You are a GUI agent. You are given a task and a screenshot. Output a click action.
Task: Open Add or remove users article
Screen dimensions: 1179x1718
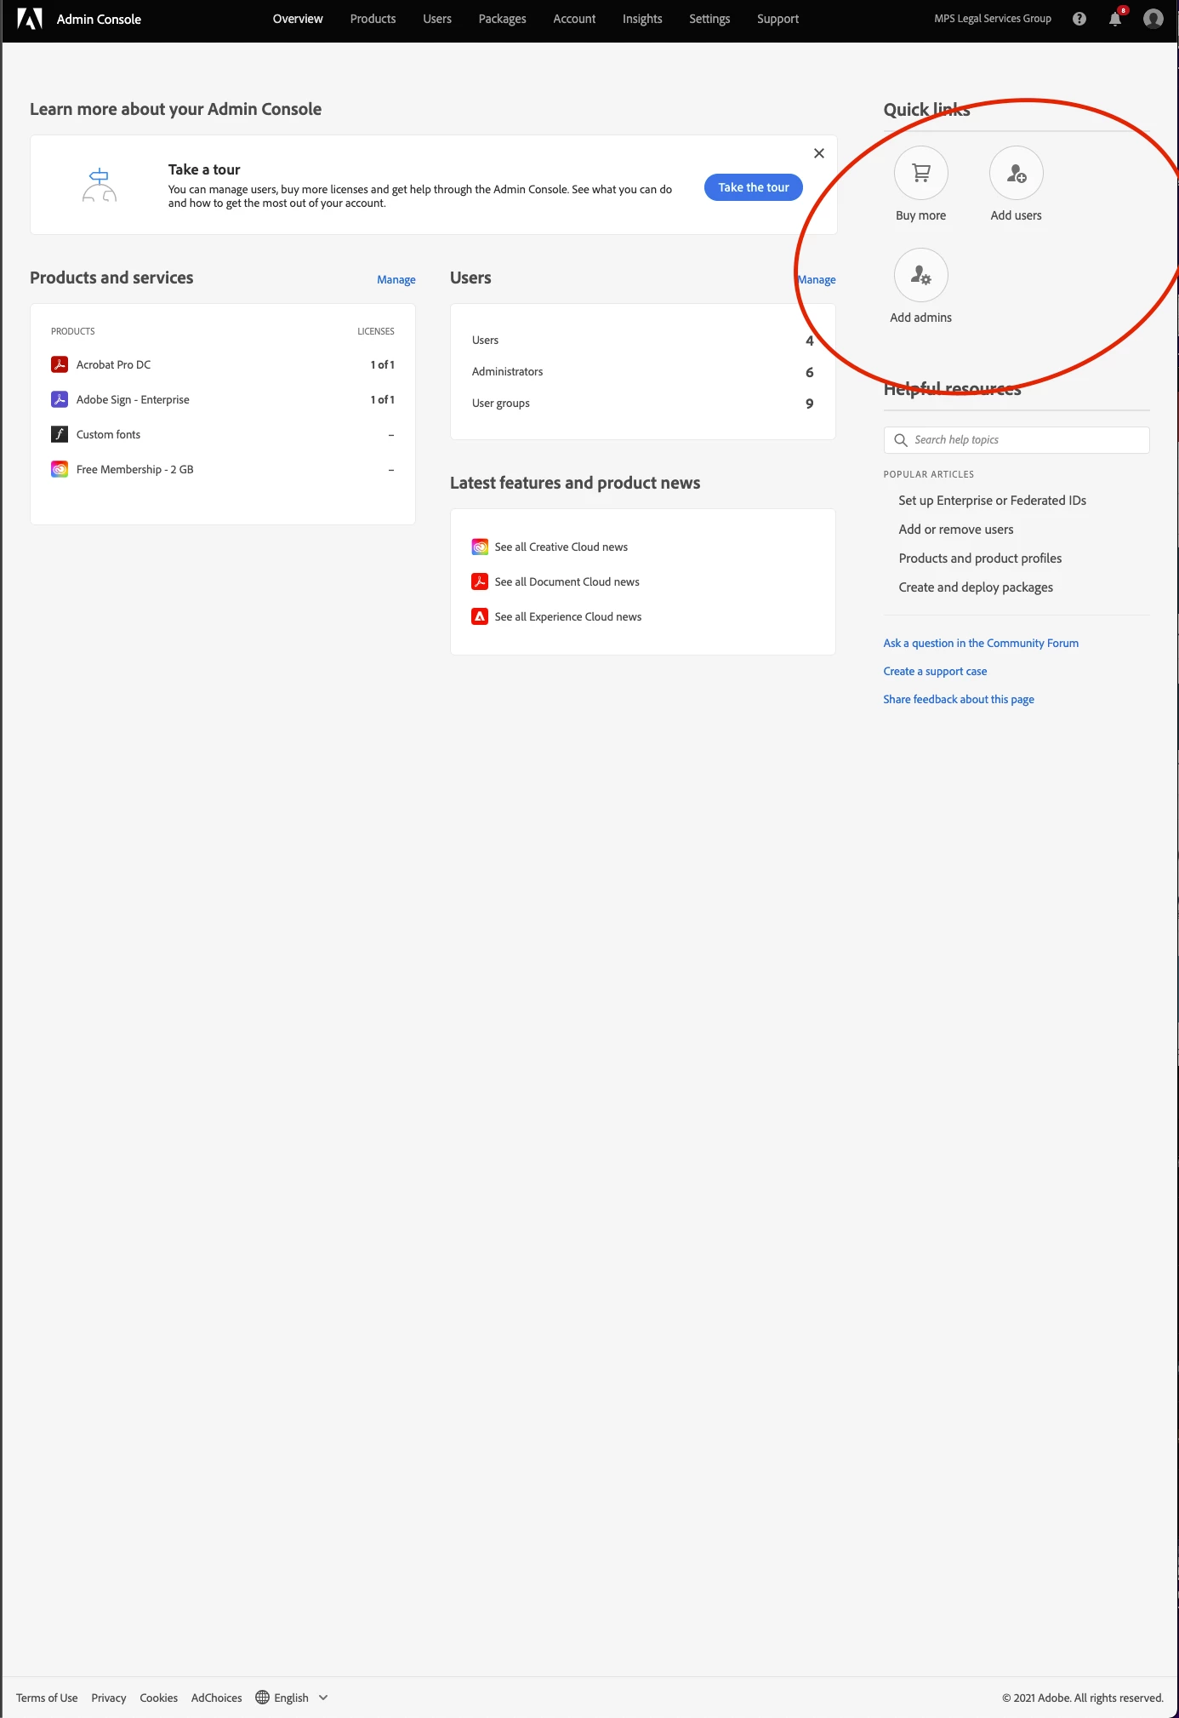tap(956, 530)
